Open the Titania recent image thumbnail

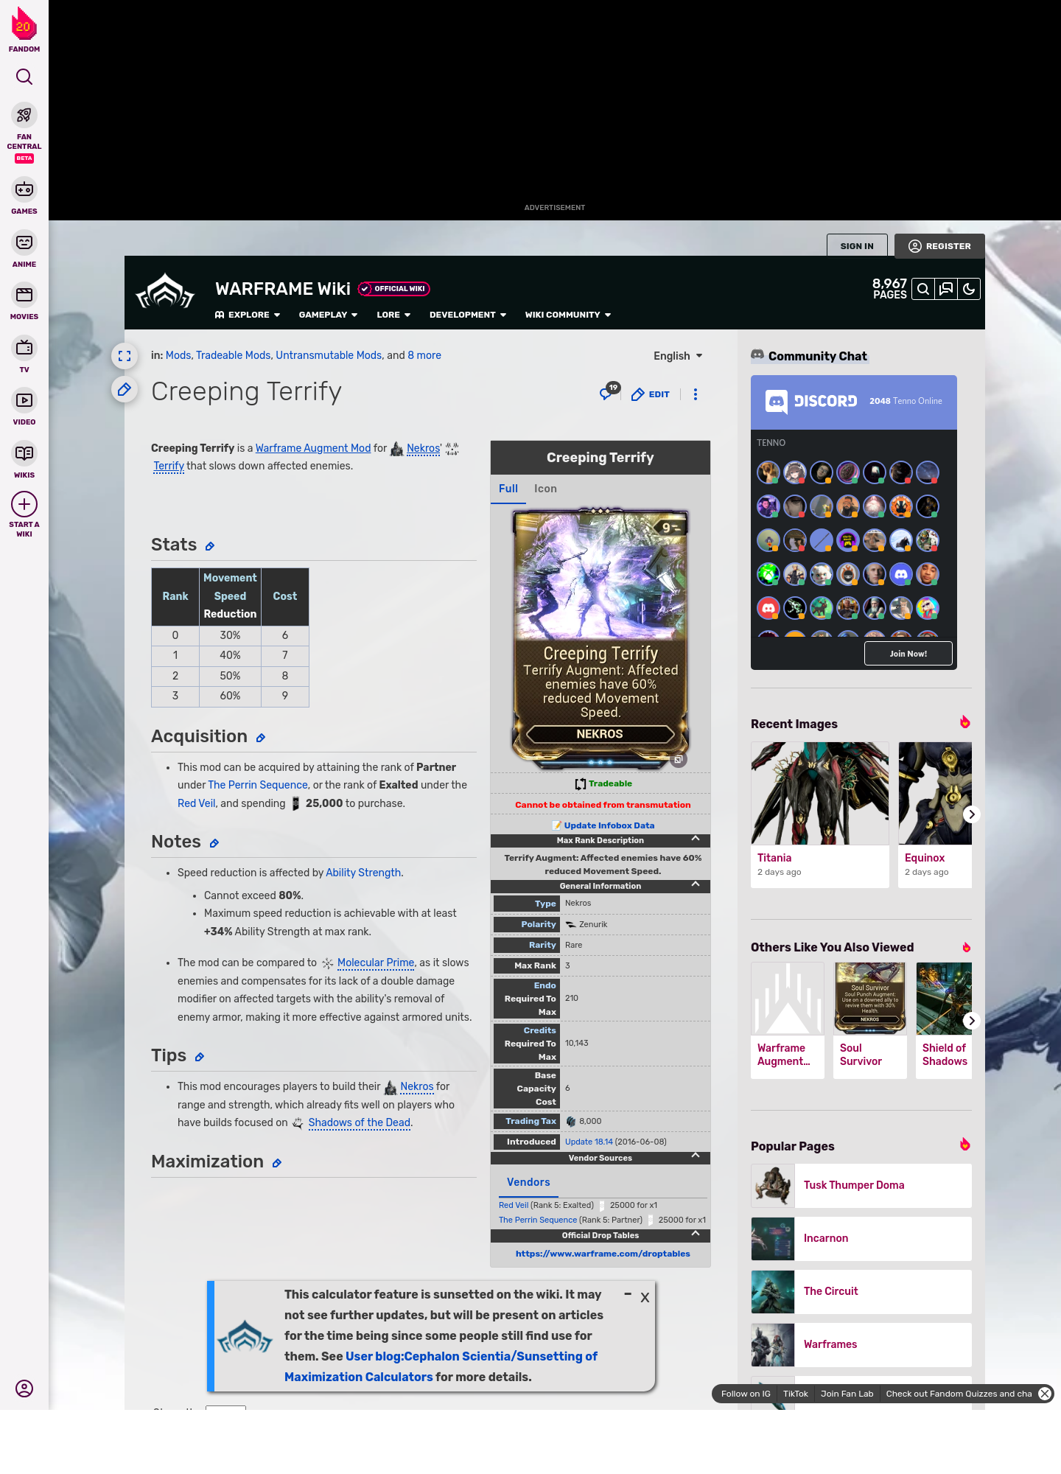point(820,794)
